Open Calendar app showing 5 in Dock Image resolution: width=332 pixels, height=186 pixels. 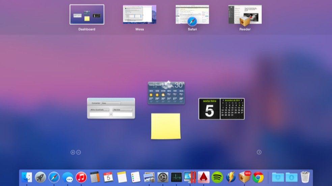pos(108,177)
